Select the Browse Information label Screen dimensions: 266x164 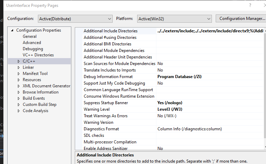41,92
